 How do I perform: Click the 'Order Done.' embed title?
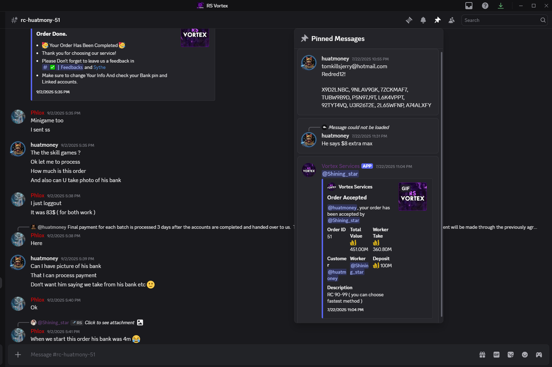[x=51, y=34]
